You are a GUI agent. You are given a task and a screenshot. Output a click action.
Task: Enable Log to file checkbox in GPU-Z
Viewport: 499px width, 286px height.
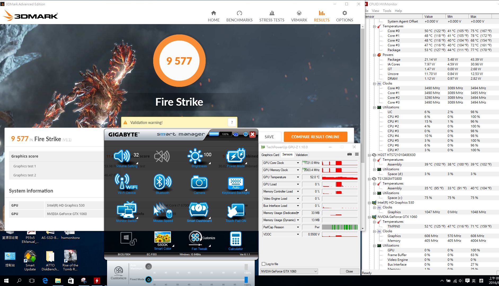[263, 264]
